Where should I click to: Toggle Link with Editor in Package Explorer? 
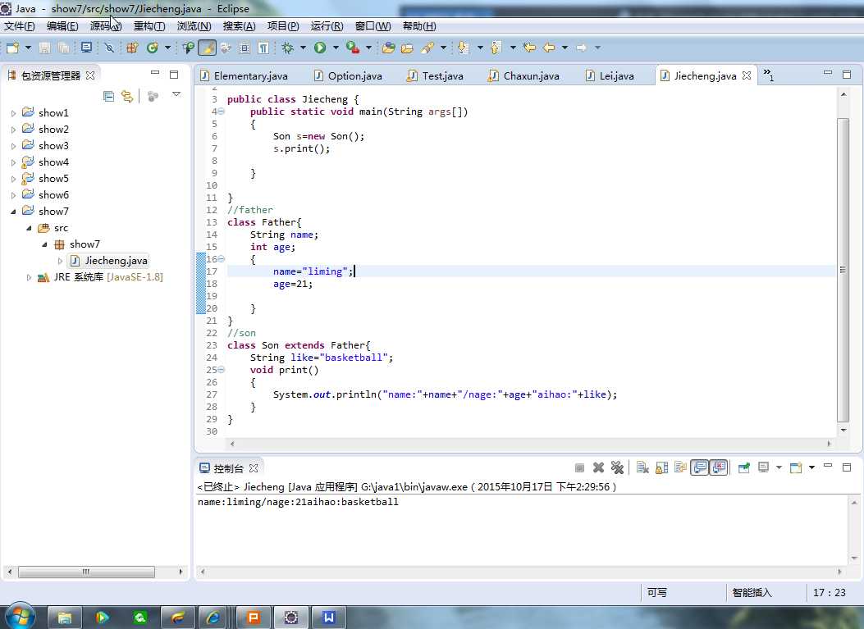(x=127, y=97)
